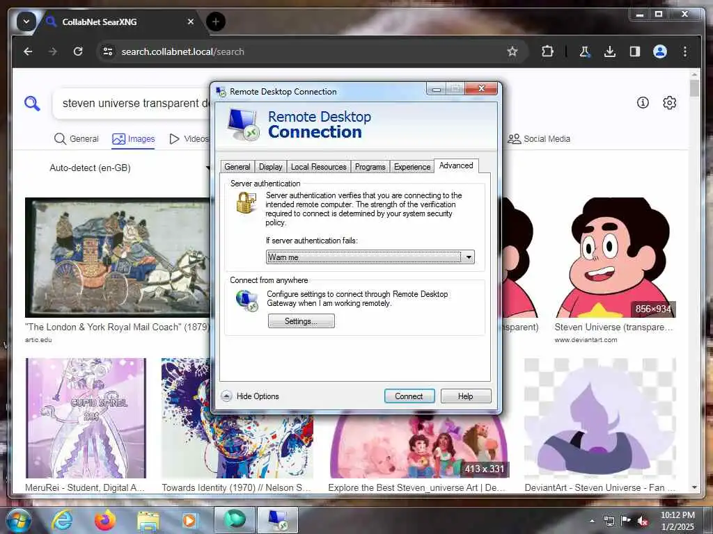
Task: Click the 'artic.edu' source text
Action: tap(38, 339)
